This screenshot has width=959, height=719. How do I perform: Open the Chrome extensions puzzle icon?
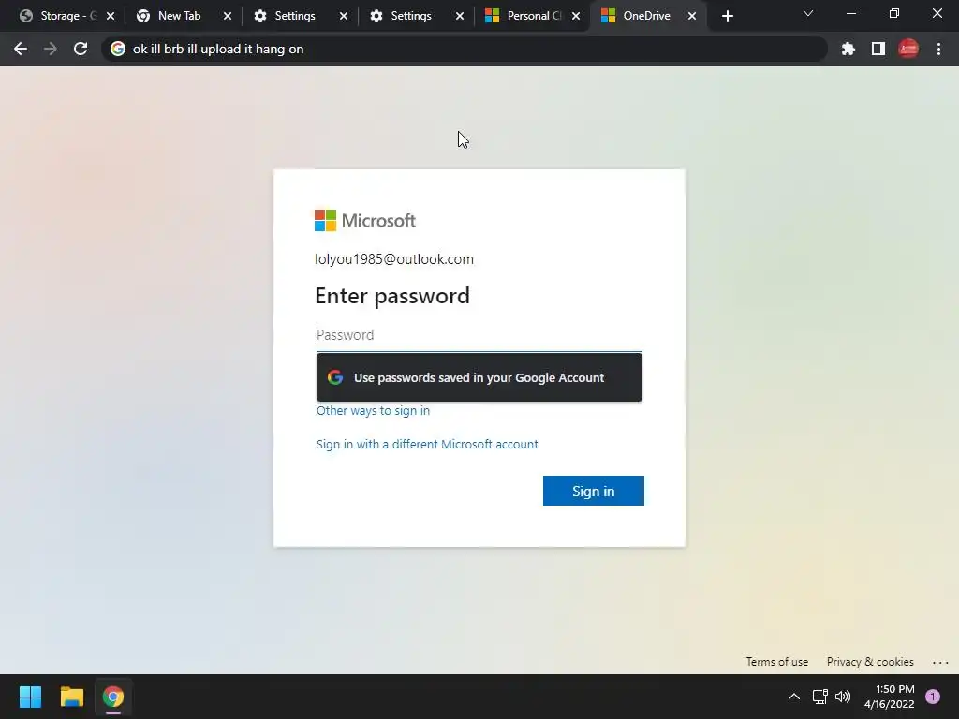point(848,49)
